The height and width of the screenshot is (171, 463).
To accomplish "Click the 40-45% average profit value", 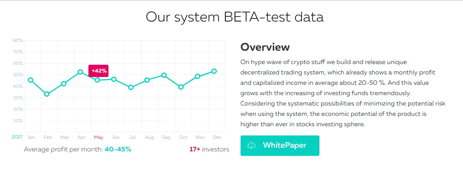I will [x=118, y=150].
